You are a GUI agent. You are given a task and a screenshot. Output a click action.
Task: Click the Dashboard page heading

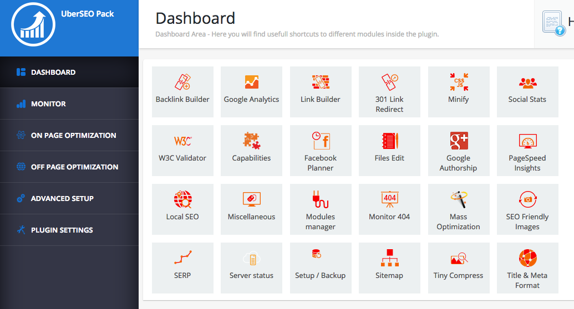click(x=195, y=18)
